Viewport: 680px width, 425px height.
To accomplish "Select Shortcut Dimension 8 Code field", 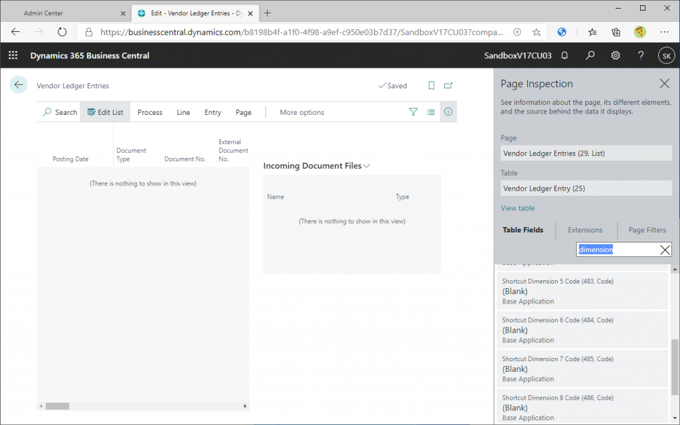I will pyautogui.click(x=582, y=407).
